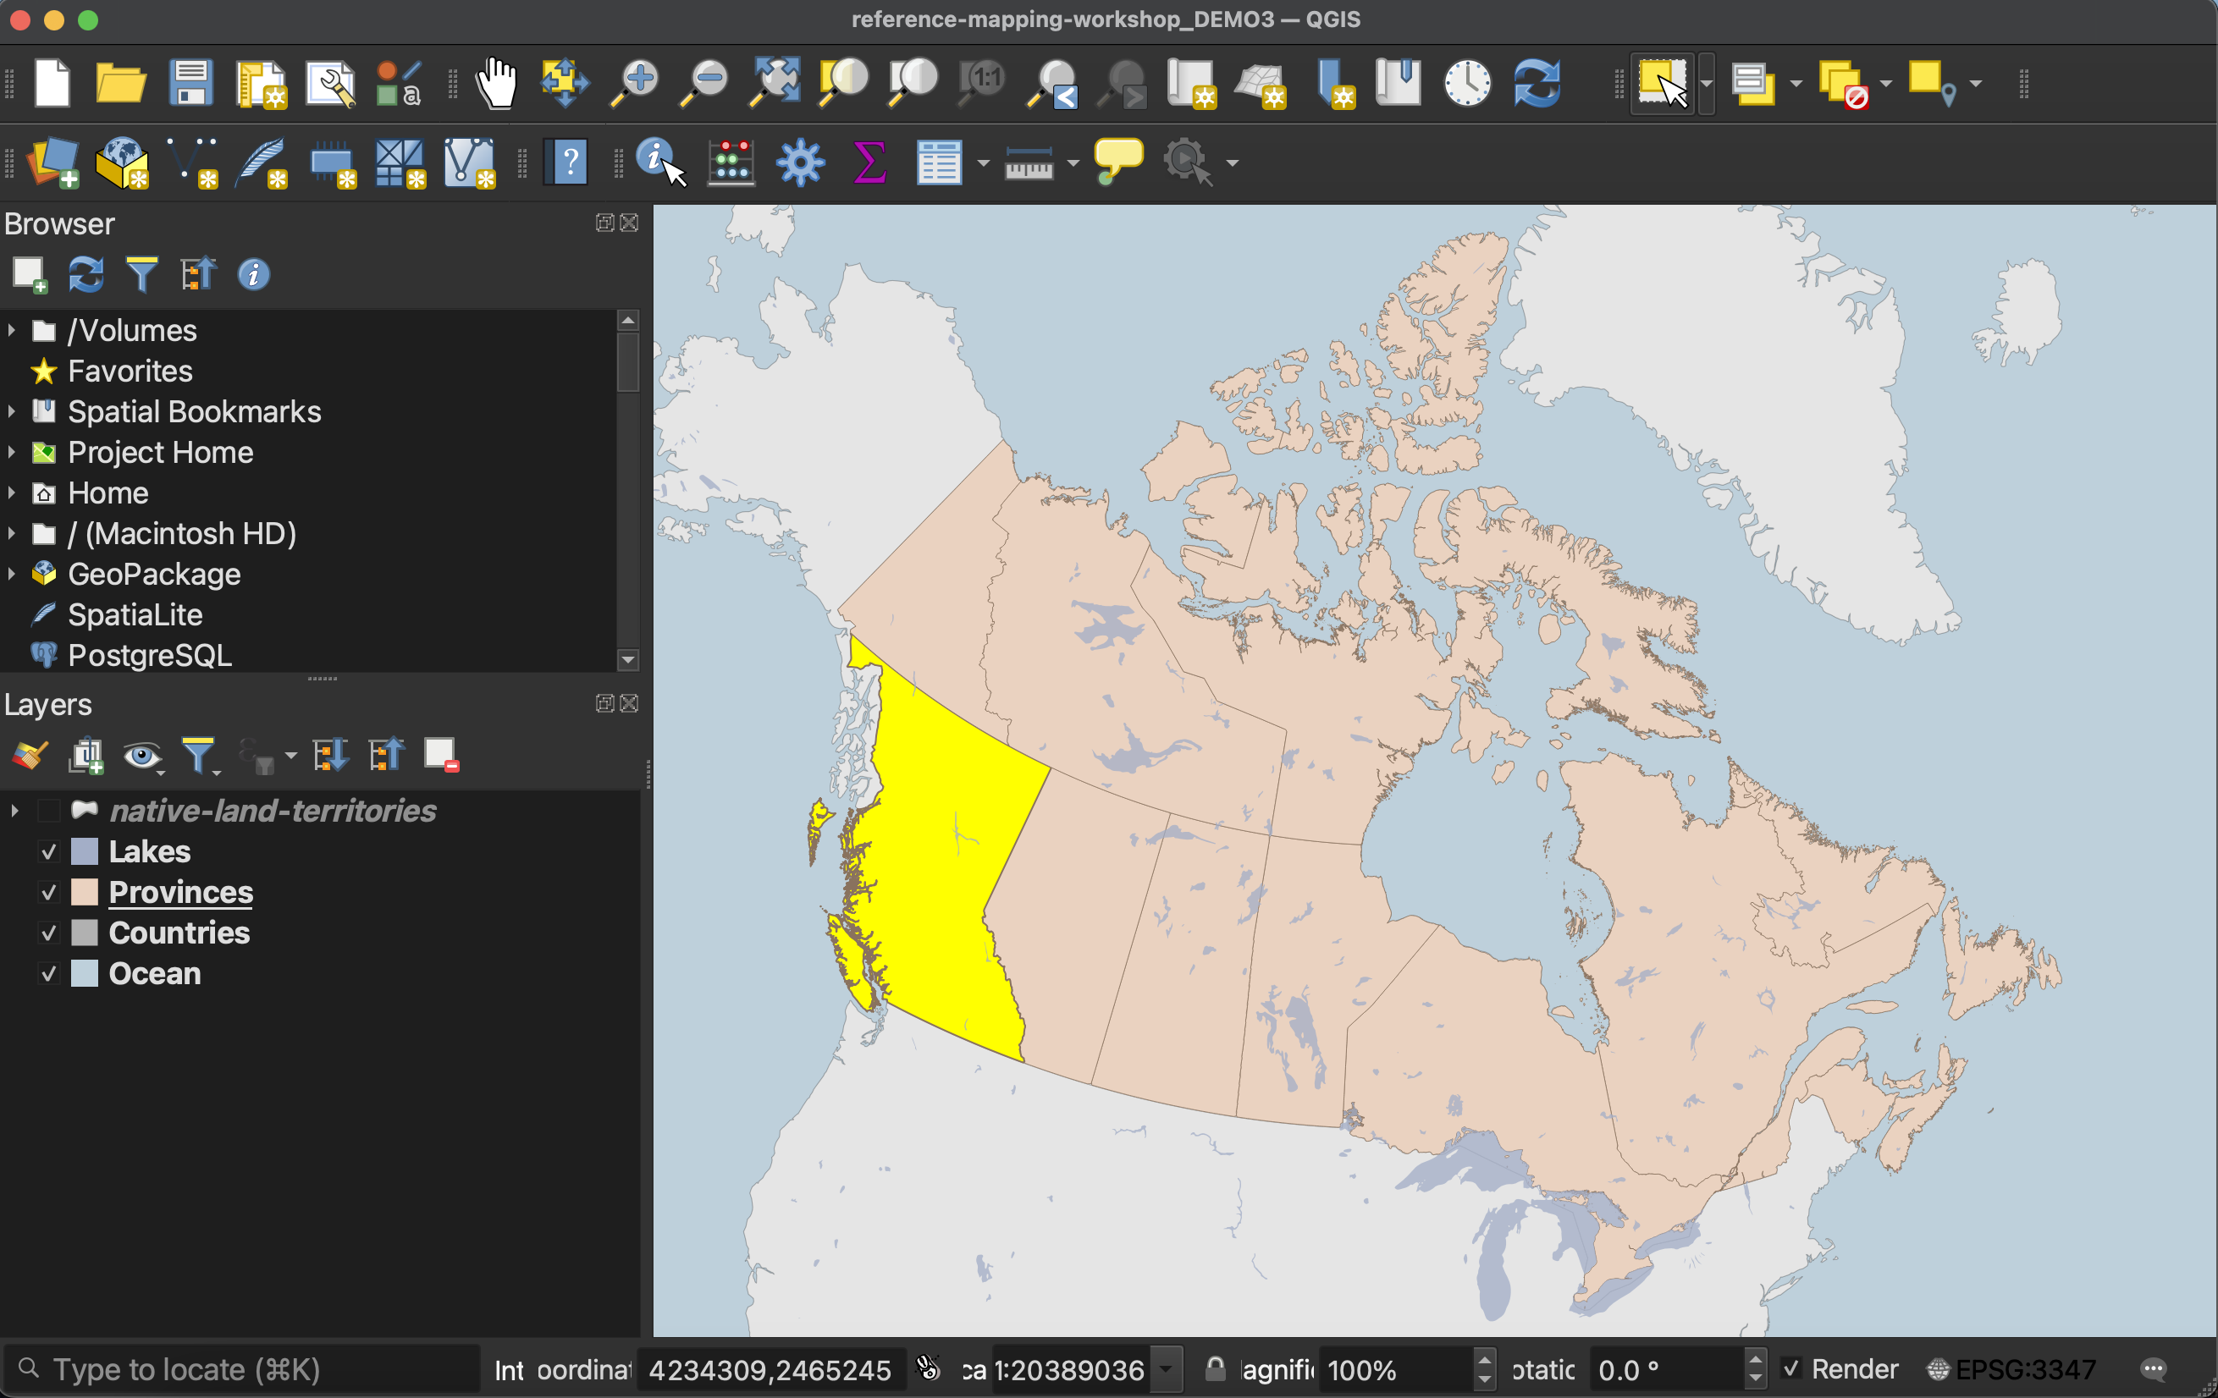2218x1398 pixels.
Task: Select the Countries layer
Action: click(x=179, y=933)
